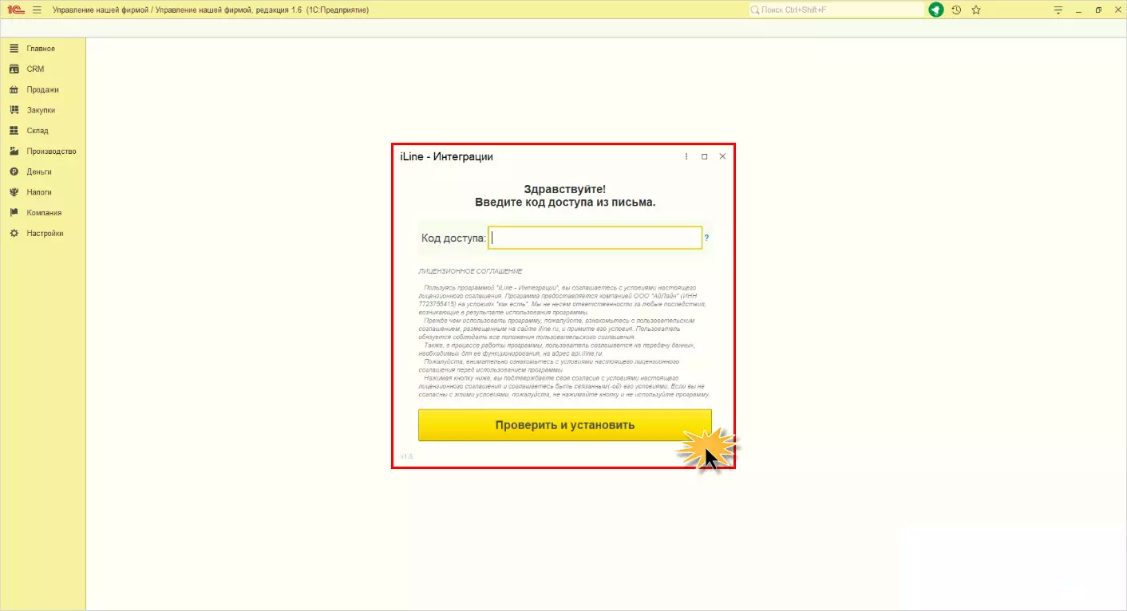Maximize the iLine - Интеграции dialog
Image resolution: width=1127 pixels, height=611 pixels.
(705, 156)
